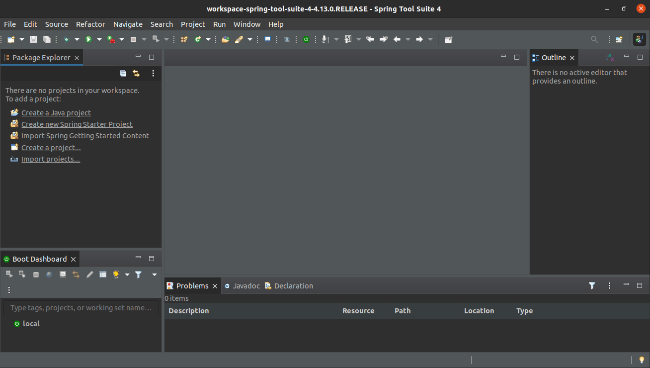Click the green Boot Dashboard power icon in toolbar
Image resolution: width=650 pixels, height=368 pixels.
[x=306, y=39]
